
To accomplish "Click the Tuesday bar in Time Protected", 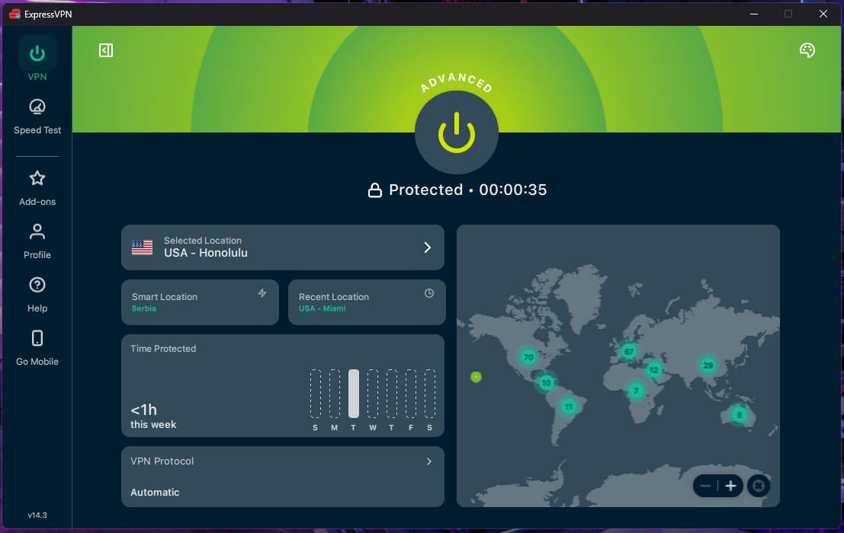I will 353,394.
